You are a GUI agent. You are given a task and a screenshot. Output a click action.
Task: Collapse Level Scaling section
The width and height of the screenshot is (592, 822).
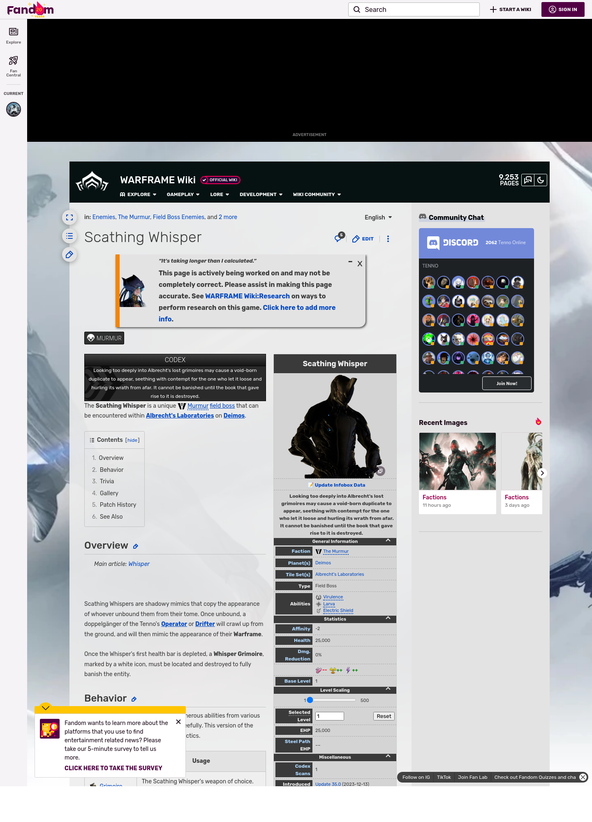click(x=388, y=689)
